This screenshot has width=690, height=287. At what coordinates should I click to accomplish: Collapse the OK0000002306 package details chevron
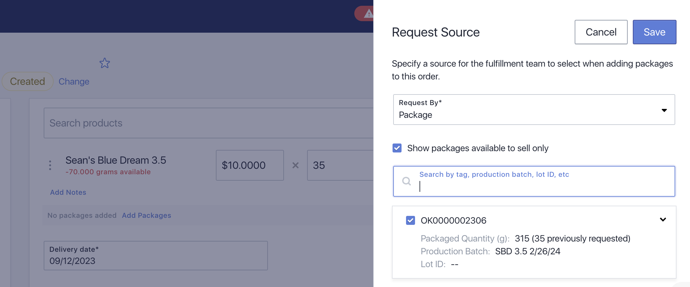coord(663,220)
